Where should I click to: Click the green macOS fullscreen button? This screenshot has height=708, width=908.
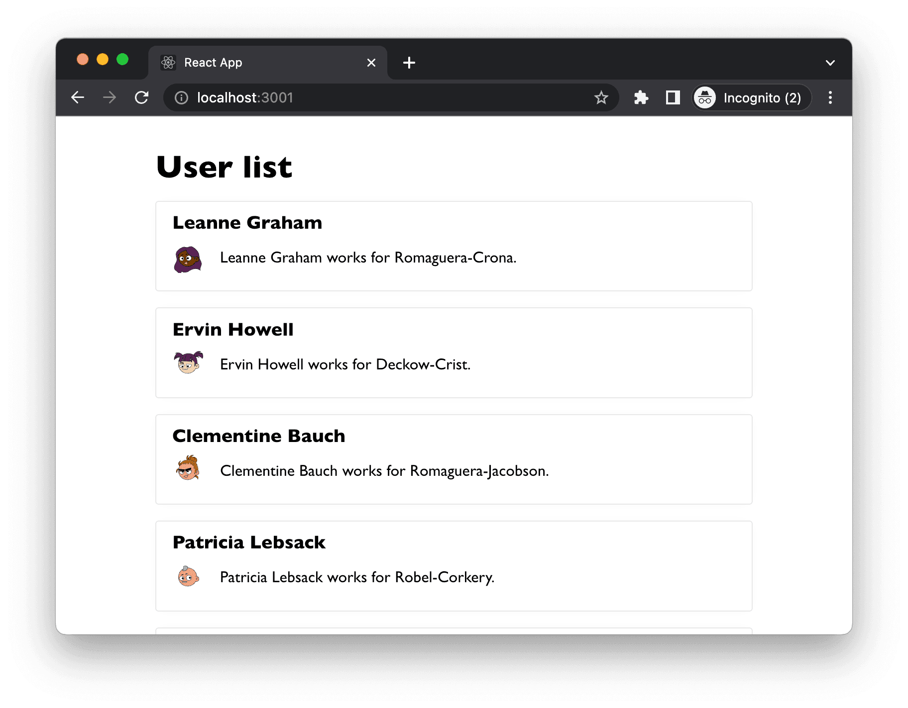click(122, 60)
